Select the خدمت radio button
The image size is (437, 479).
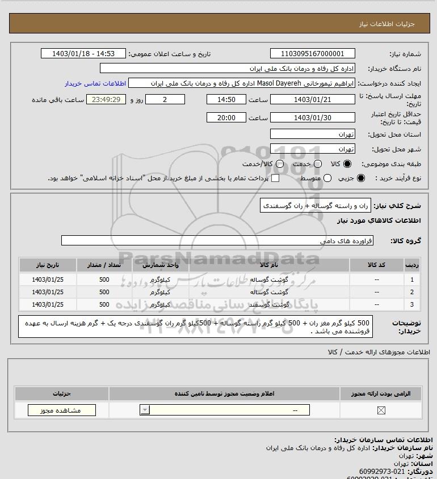318,164
